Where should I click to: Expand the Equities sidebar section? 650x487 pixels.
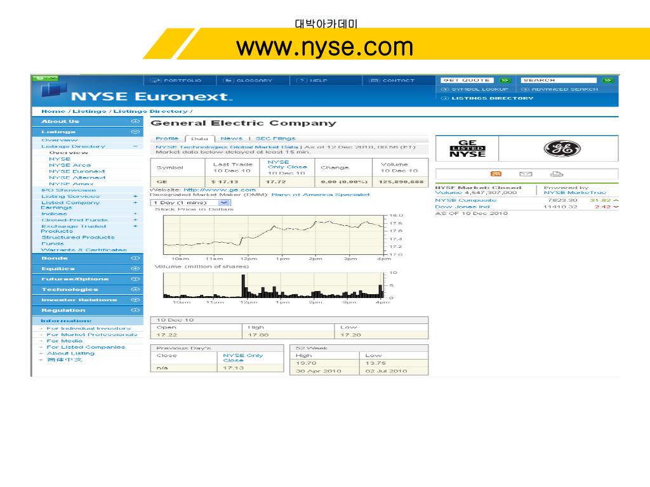[135, 268]
